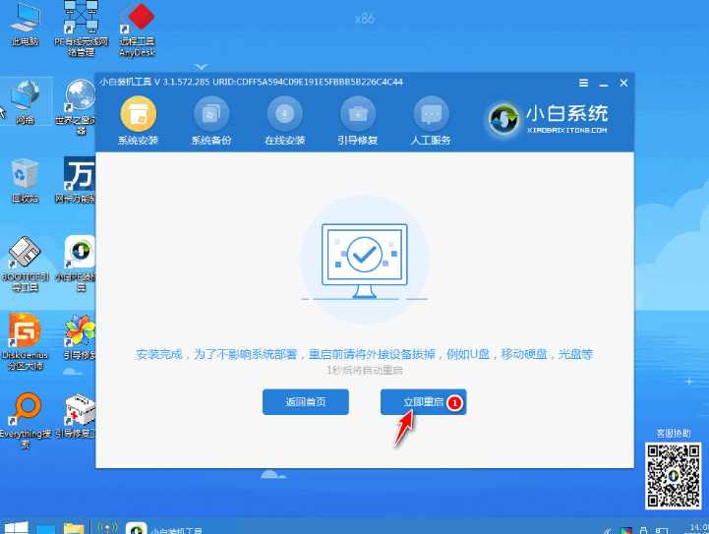This screenshot has width=709, height=534.
Task: Open the 回收站 recycle bin icon
Action: [x=25, y=181]
